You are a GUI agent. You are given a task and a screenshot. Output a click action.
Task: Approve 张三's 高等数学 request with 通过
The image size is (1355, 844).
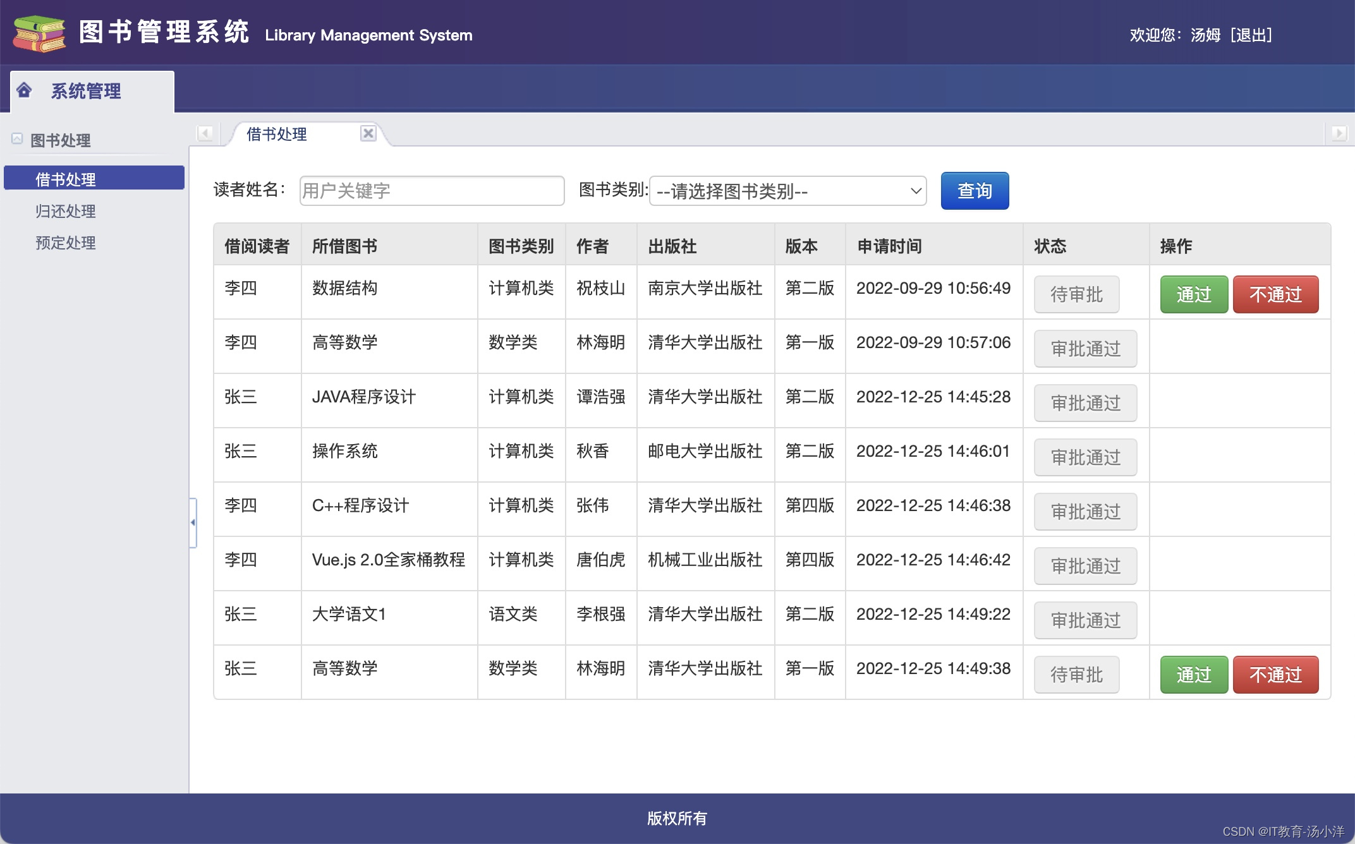[1194, 675]
